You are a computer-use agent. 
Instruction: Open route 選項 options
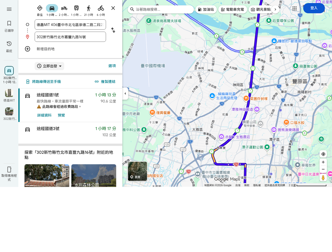[x=112, y=66]
